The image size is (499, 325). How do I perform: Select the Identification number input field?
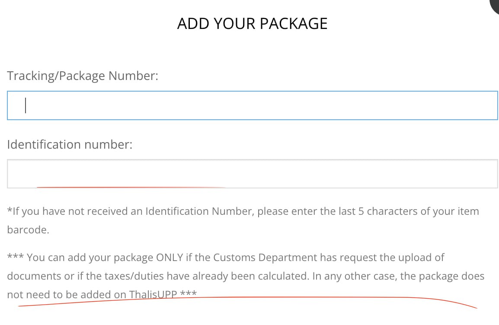point(253,174)
